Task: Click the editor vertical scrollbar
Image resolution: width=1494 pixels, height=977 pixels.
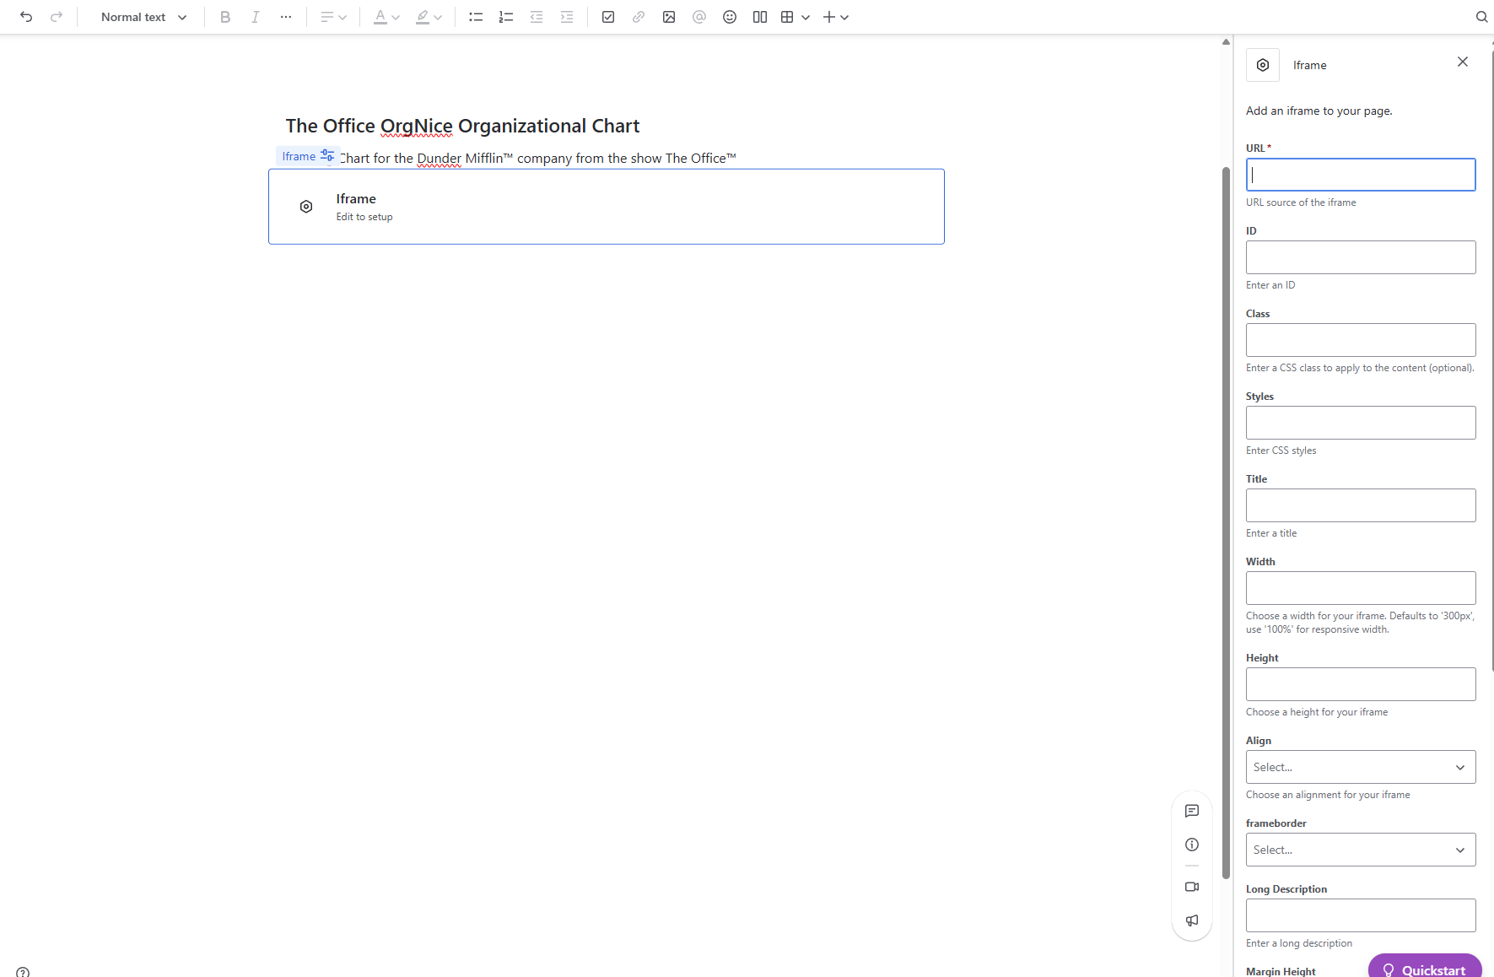Action: click(1226, 523)
